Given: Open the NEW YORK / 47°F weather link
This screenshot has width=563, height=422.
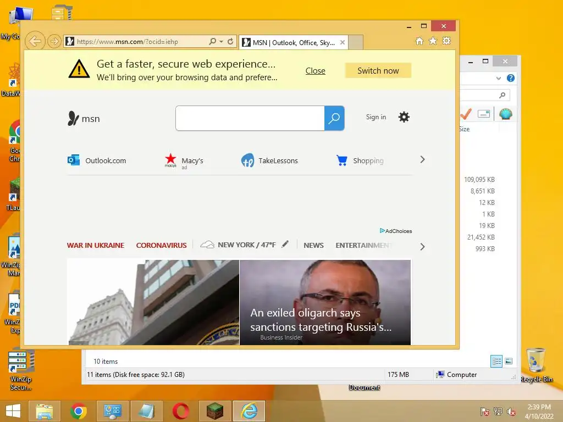Looking at the screenshot, I should click(x=246, y=245).
